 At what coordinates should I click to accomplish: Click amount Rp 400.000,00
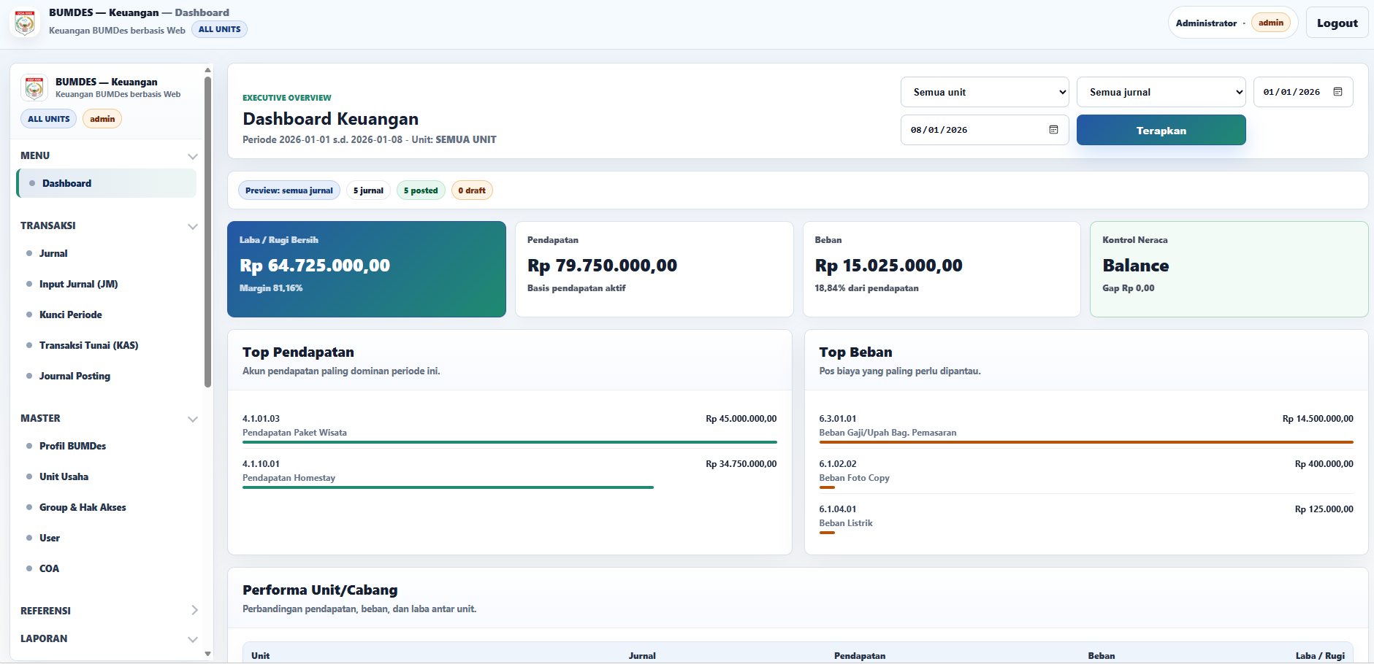(x=1324, y=464)
